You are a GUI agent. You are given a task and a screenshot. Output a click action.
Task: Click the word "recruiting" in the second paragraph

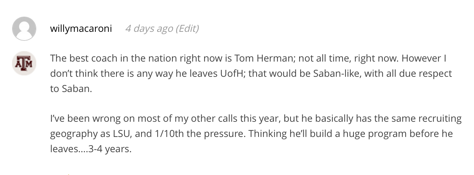pos(440,119)
